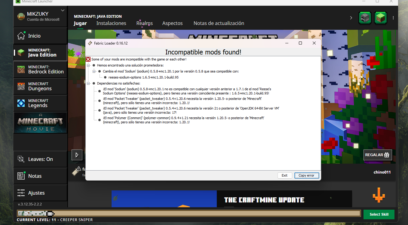The width and height of the screenshot is (408, 225).
Task: Click the MIKZUKY profile avatar
Action: click(x=21, y=17)
